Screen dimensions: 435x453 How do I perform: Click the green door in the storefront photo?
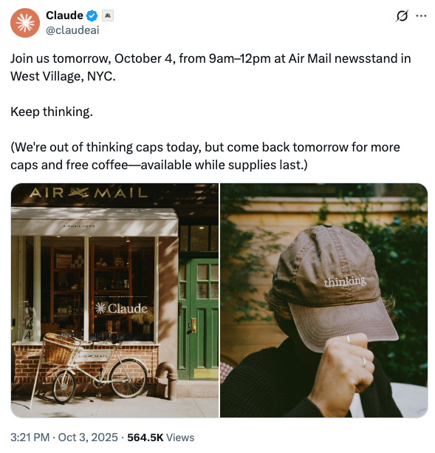click(198, 319)
